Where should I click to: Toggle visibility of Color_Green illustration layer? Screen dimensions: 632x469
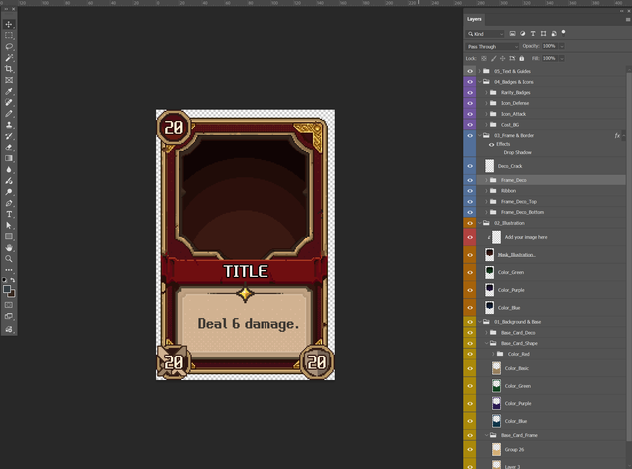pyautogui.click(x=470, y=272)
